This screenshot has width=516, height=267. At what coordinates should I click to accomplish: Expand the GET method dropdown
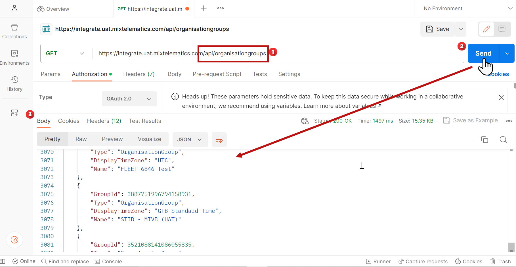pyautogui.click(x=65, y=53)
